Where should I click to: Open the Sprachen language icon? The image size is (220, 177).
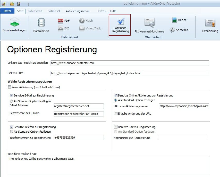pos(173,30)
